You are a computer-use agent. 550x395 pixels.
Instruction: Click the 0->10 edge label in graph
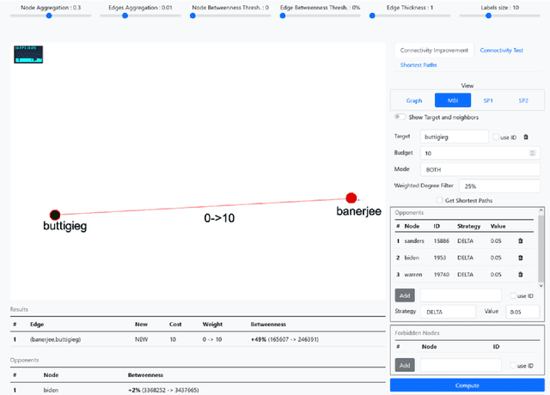tap(219, 218)
